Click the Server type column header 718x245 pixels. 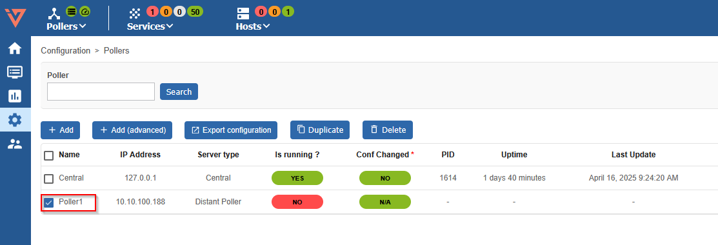click(x=219, y=155)
